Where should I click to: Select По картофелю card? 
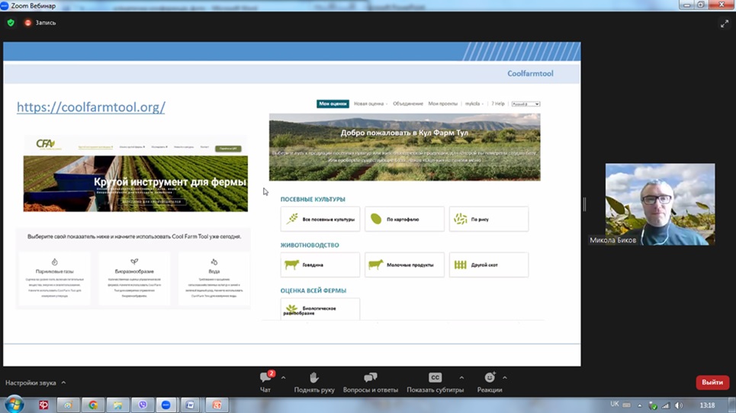404,219
